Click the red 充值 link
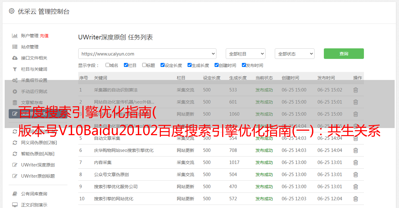Viewport: 399px width, 208px height. 44,36
